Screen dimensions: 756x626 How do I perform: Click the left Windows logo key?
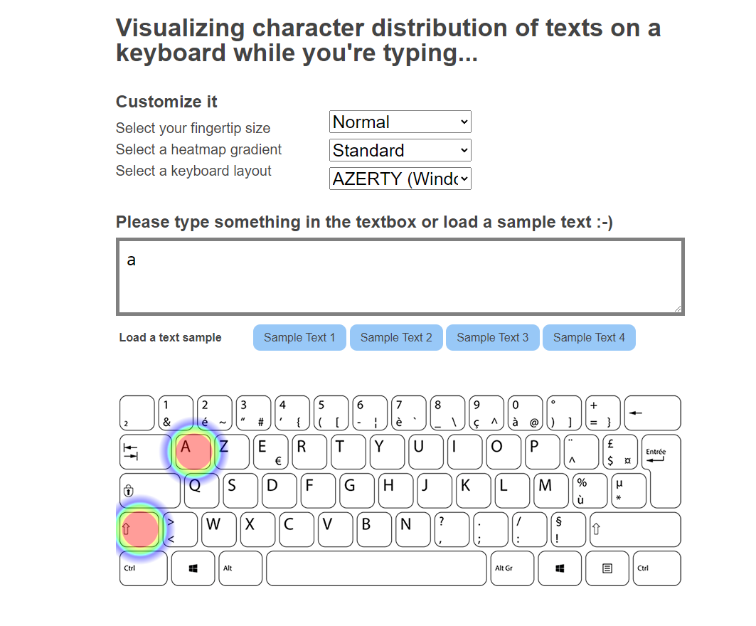pyautogui.click(x=193, y=568)
